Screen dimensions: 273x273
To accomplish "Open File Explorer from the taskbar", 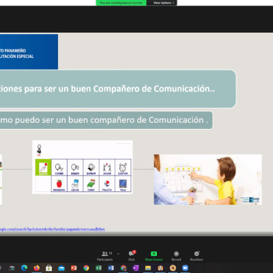I will click(x=148, y=268).
